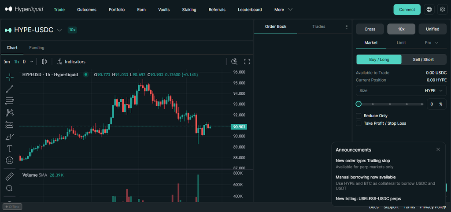Select the 1h timeframe
Screen dimensions: 451x212
pyautogui.click(x=16, y=62)
